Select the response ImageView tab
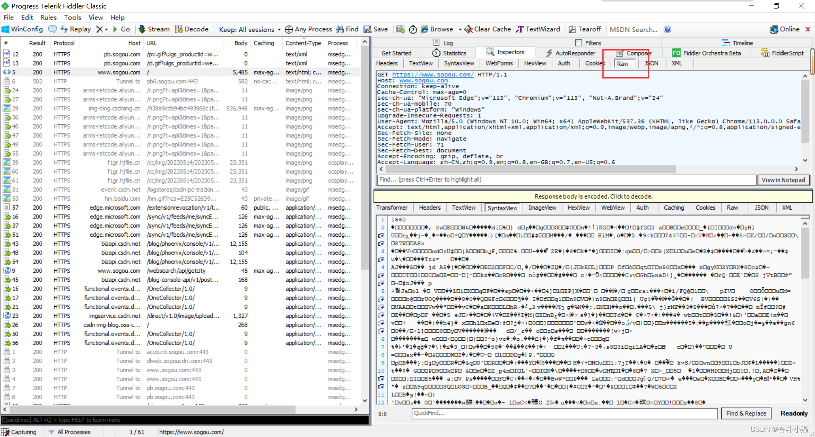Image resolution: width=815 pixels, height=437 pixels. (542, 207)
